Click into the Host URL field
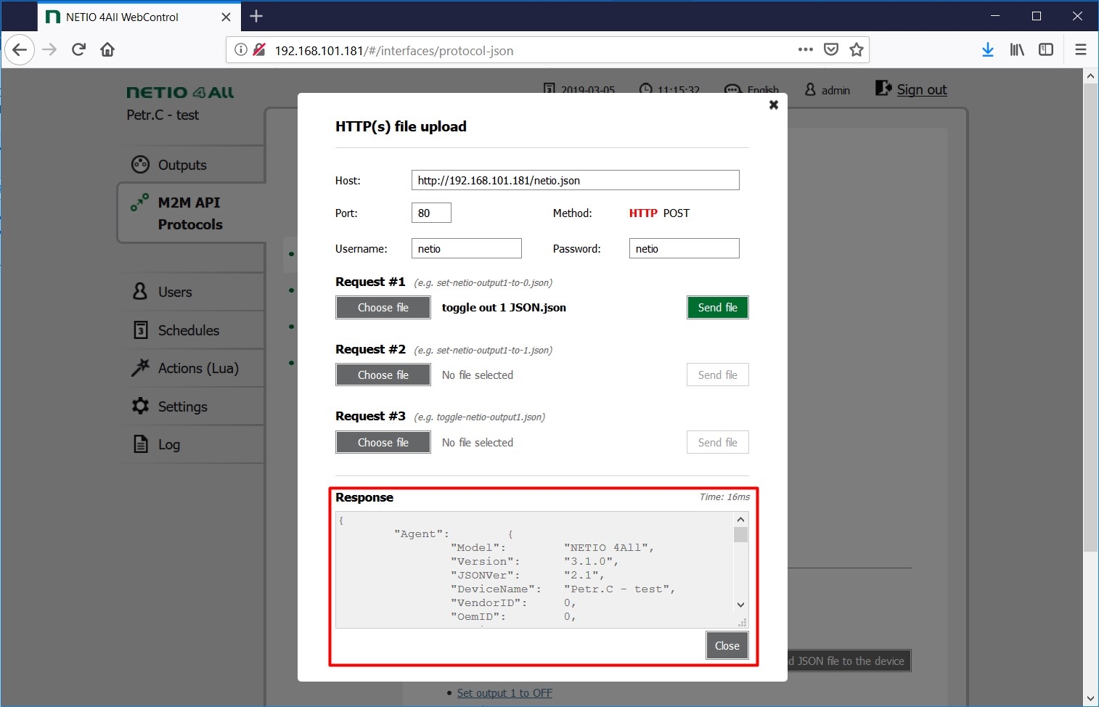1099x707 pixels. [576, 180]
